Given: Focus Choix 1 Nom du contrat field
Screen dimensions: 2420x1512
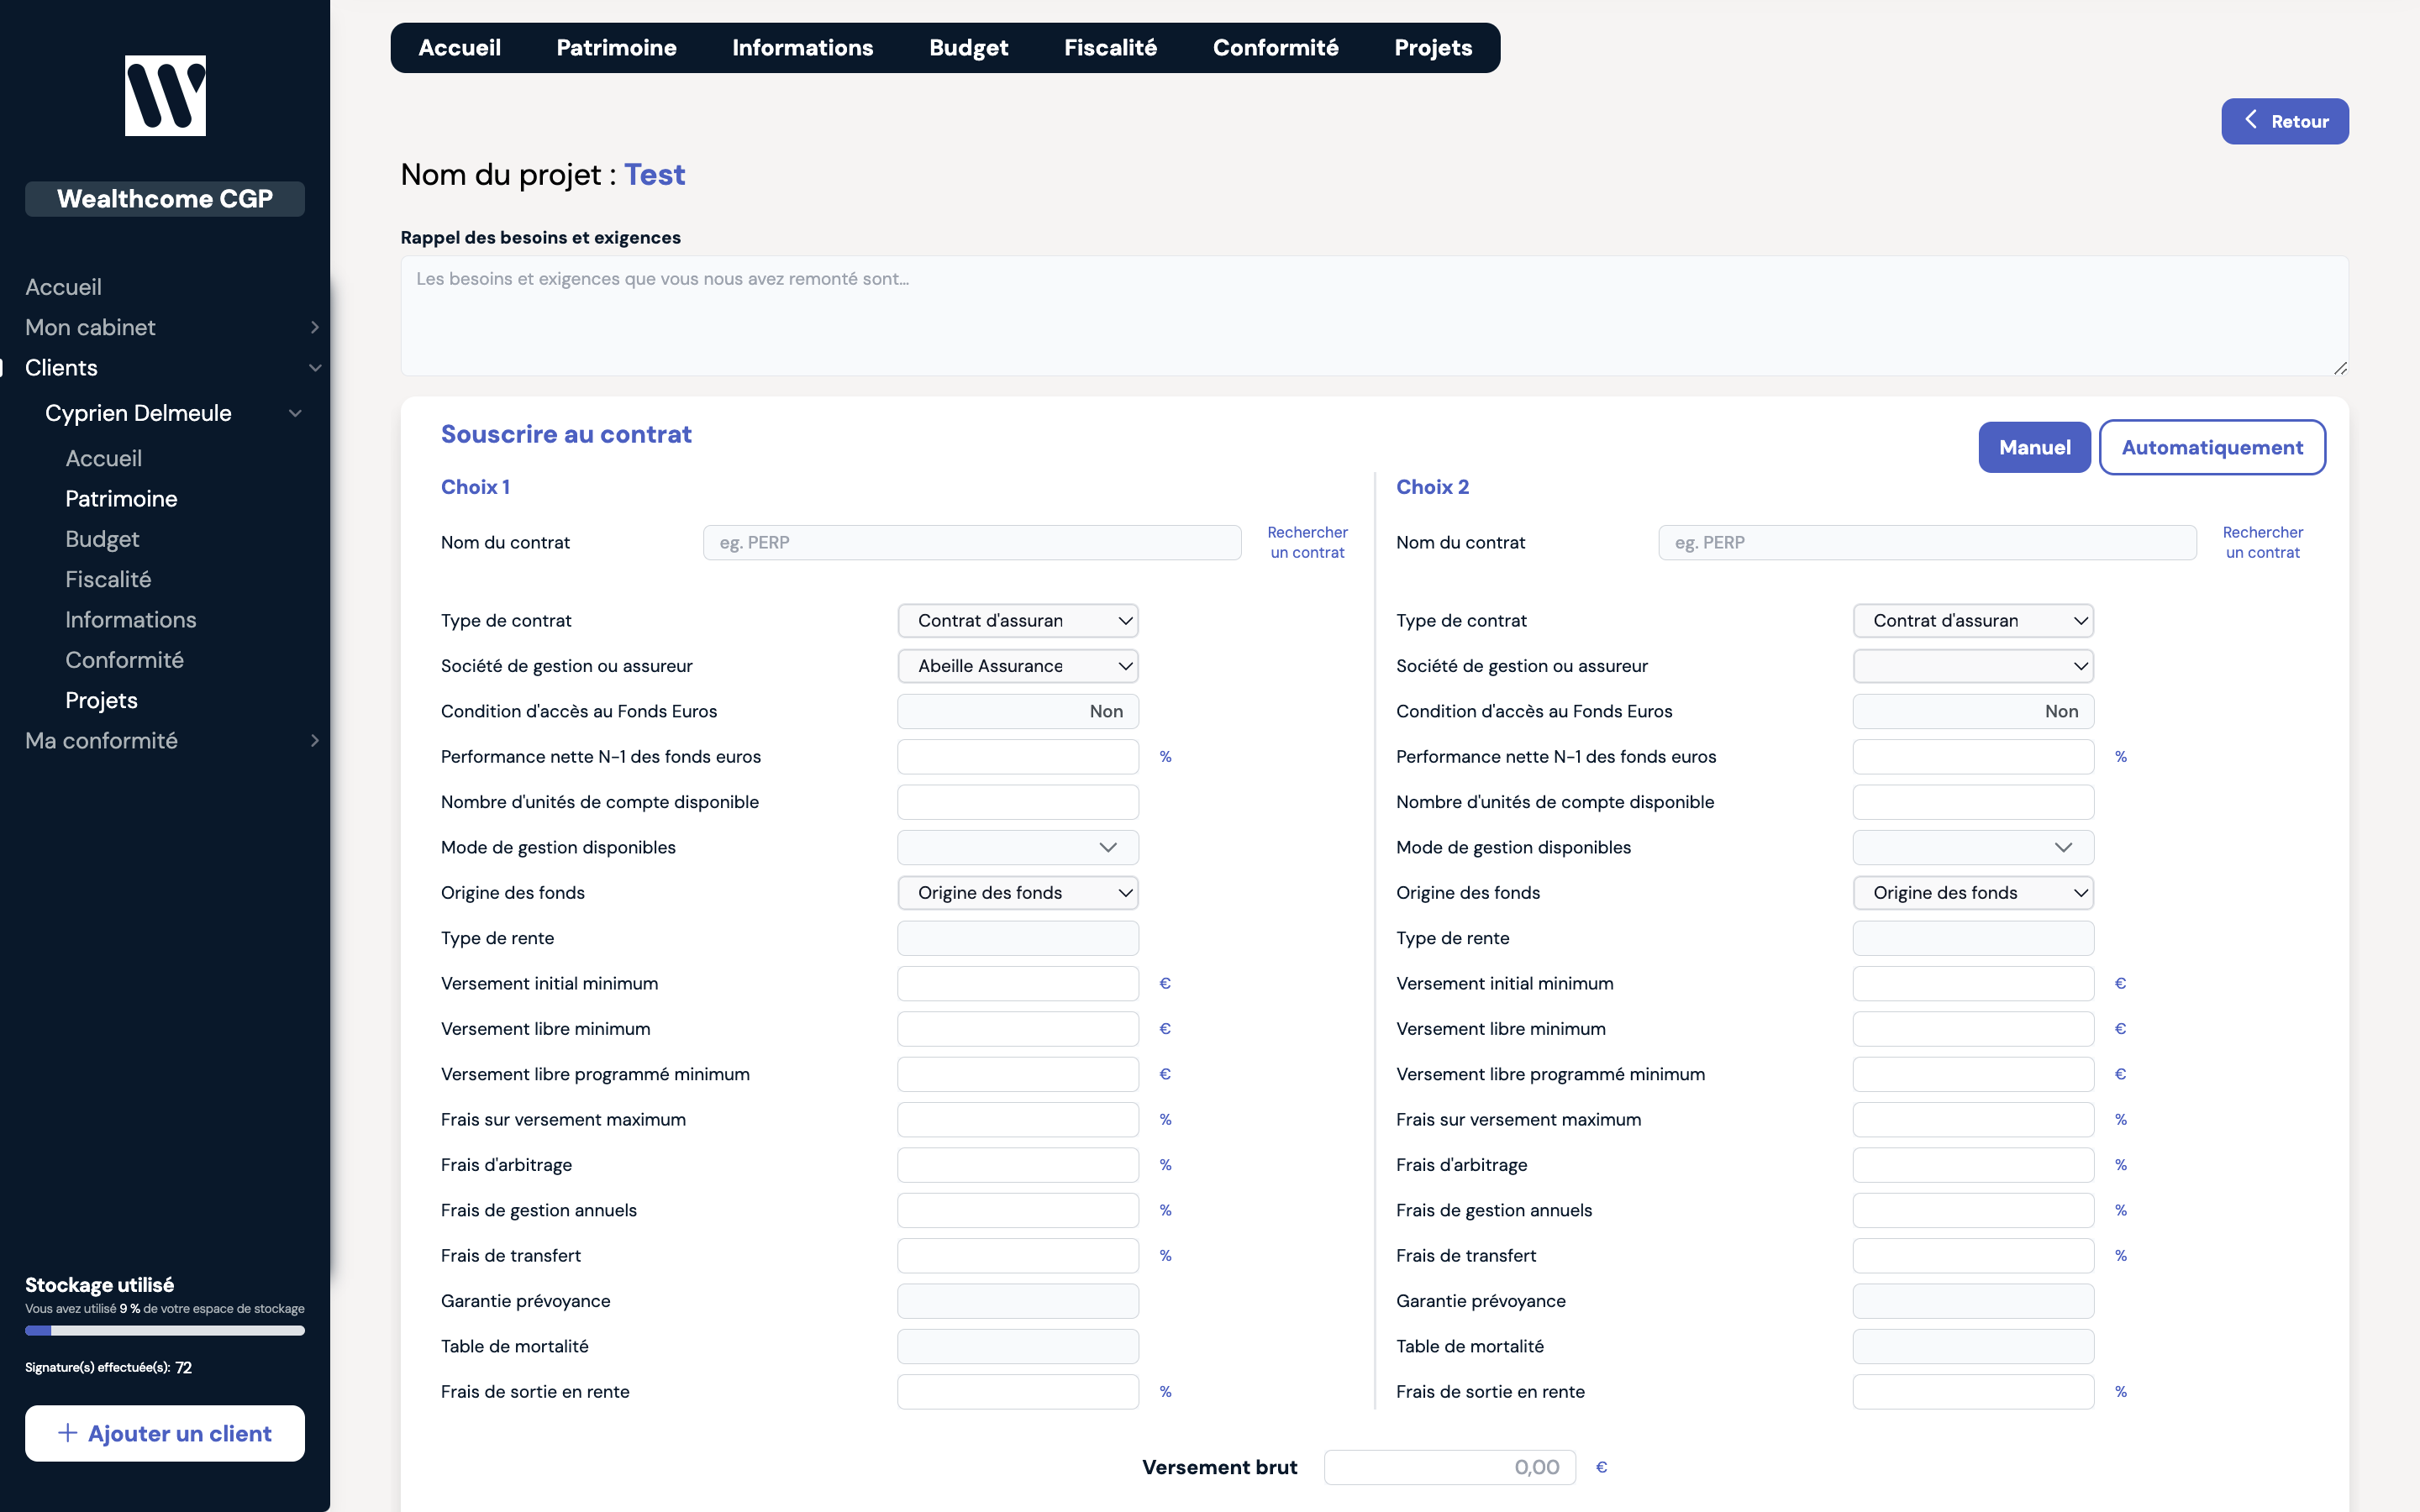Looking at the screenshot, I should click(972, 542).
